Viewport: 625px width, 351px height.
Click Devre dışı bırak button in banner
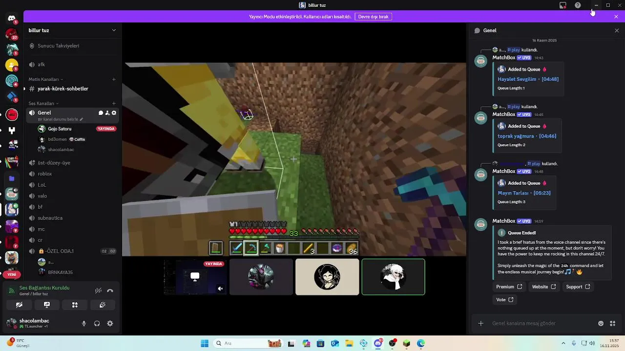[373, 17]
